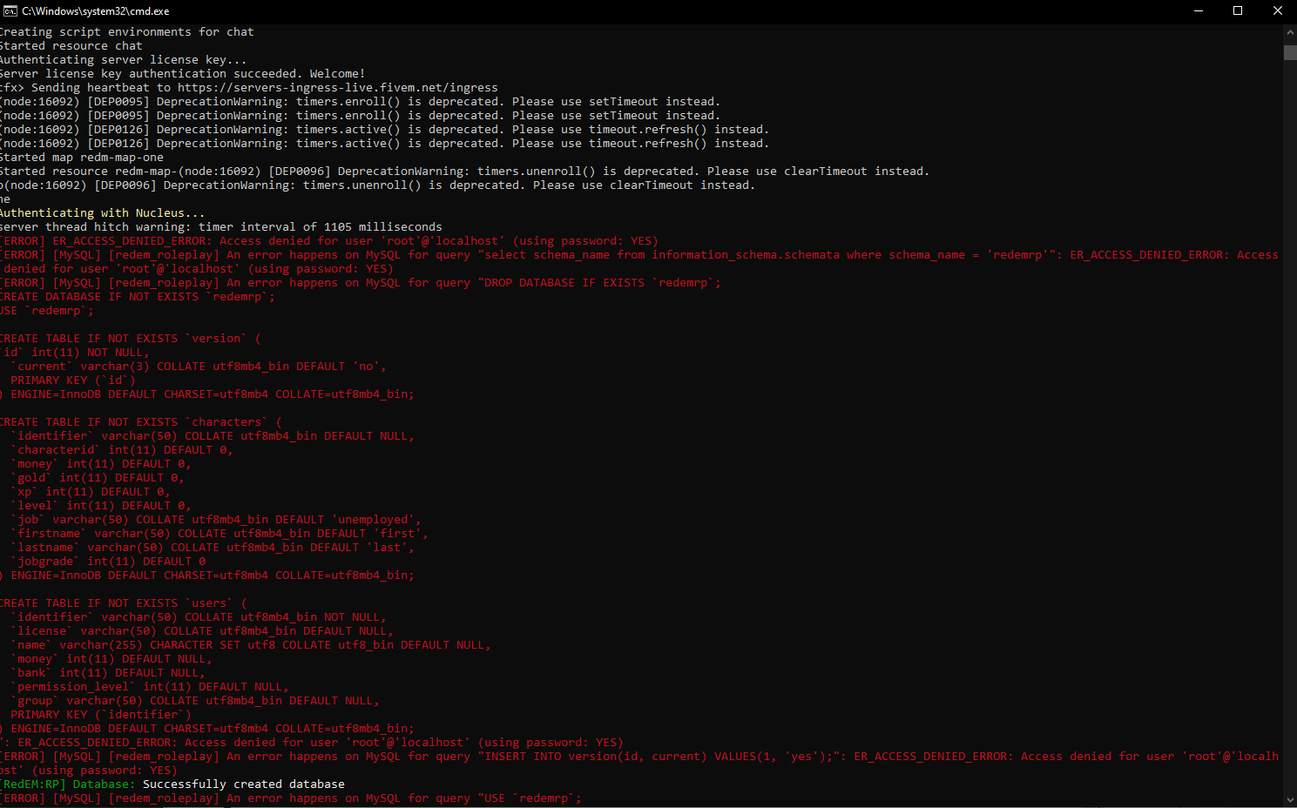Click the line 'Started resource chat'
1297x808 pixels.
point(71,46)
